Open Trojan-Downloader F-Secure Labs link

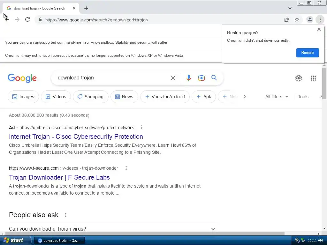59,177
